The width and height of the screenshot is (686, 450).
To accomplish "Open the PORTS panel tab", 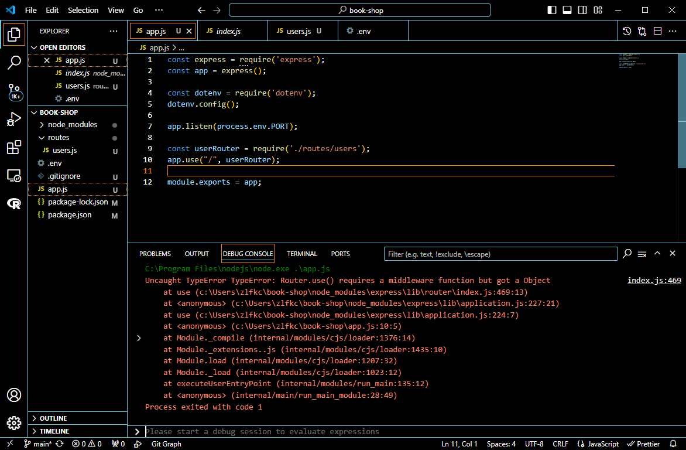I will coord(341,254).
